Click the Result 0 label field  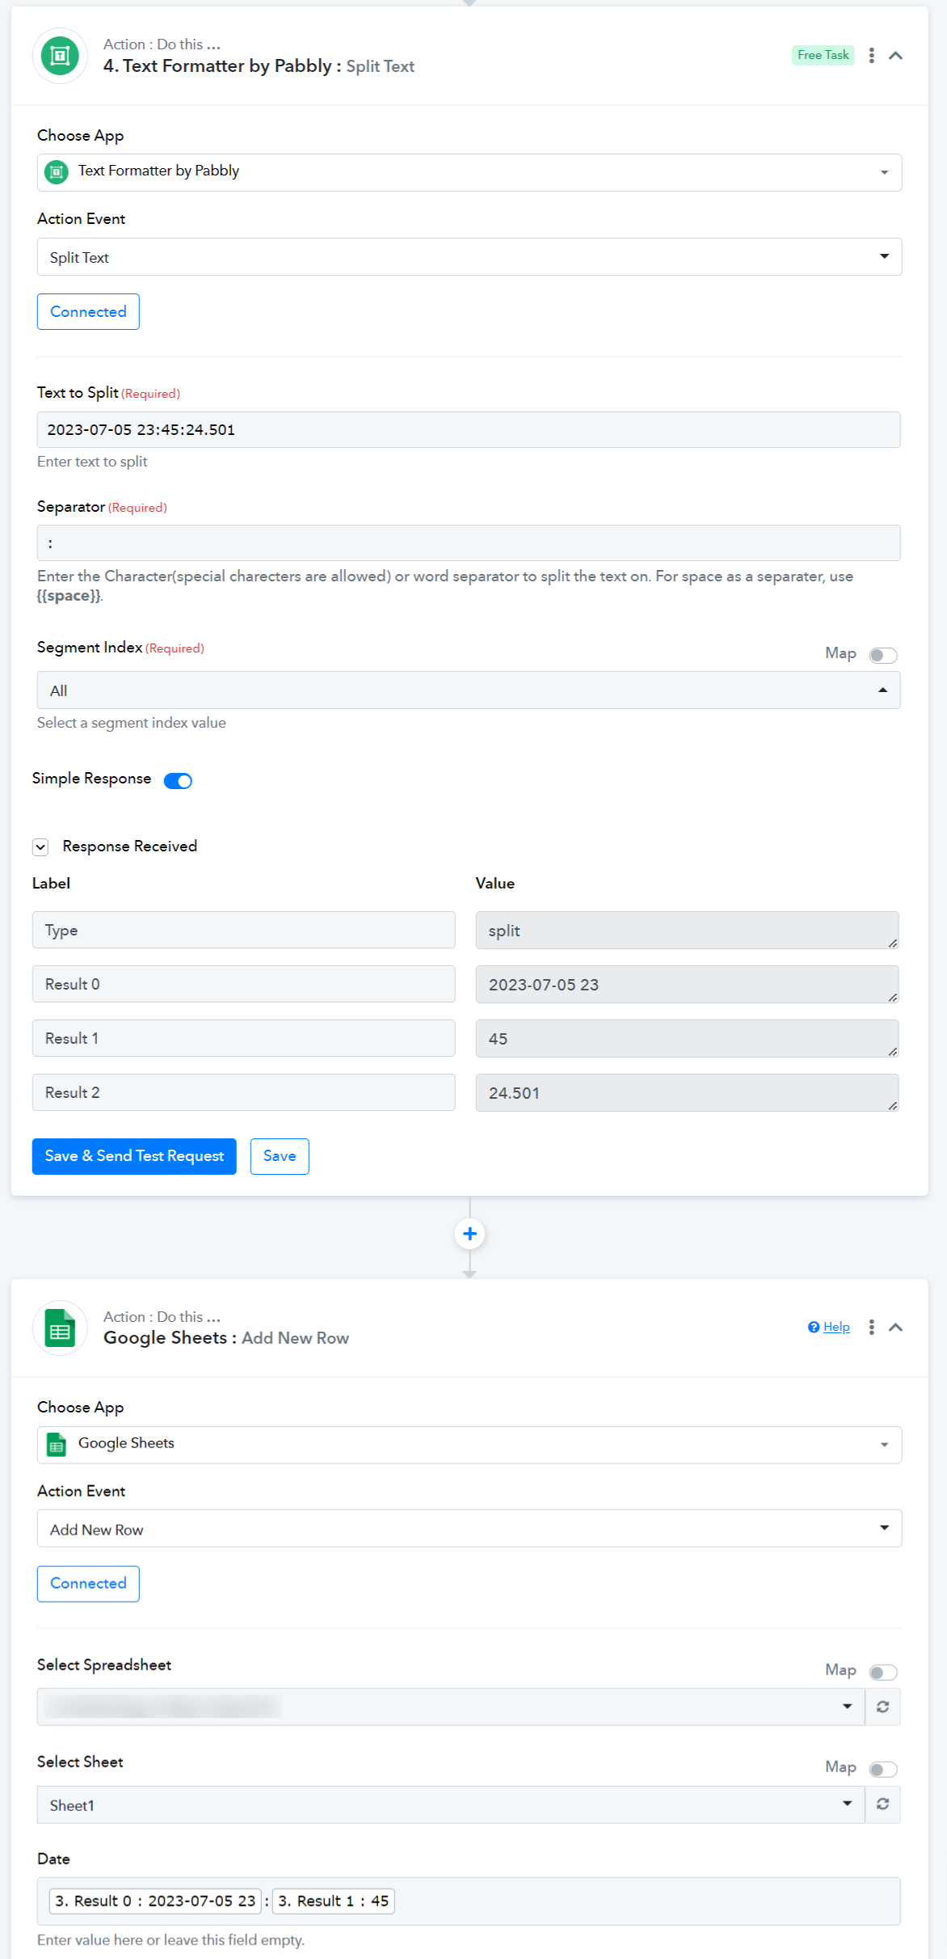(x=243, y=984)
